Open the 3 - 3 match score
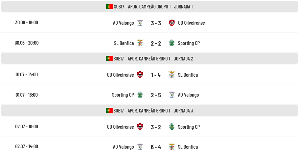The image size is (298, 153). [156, 23]
